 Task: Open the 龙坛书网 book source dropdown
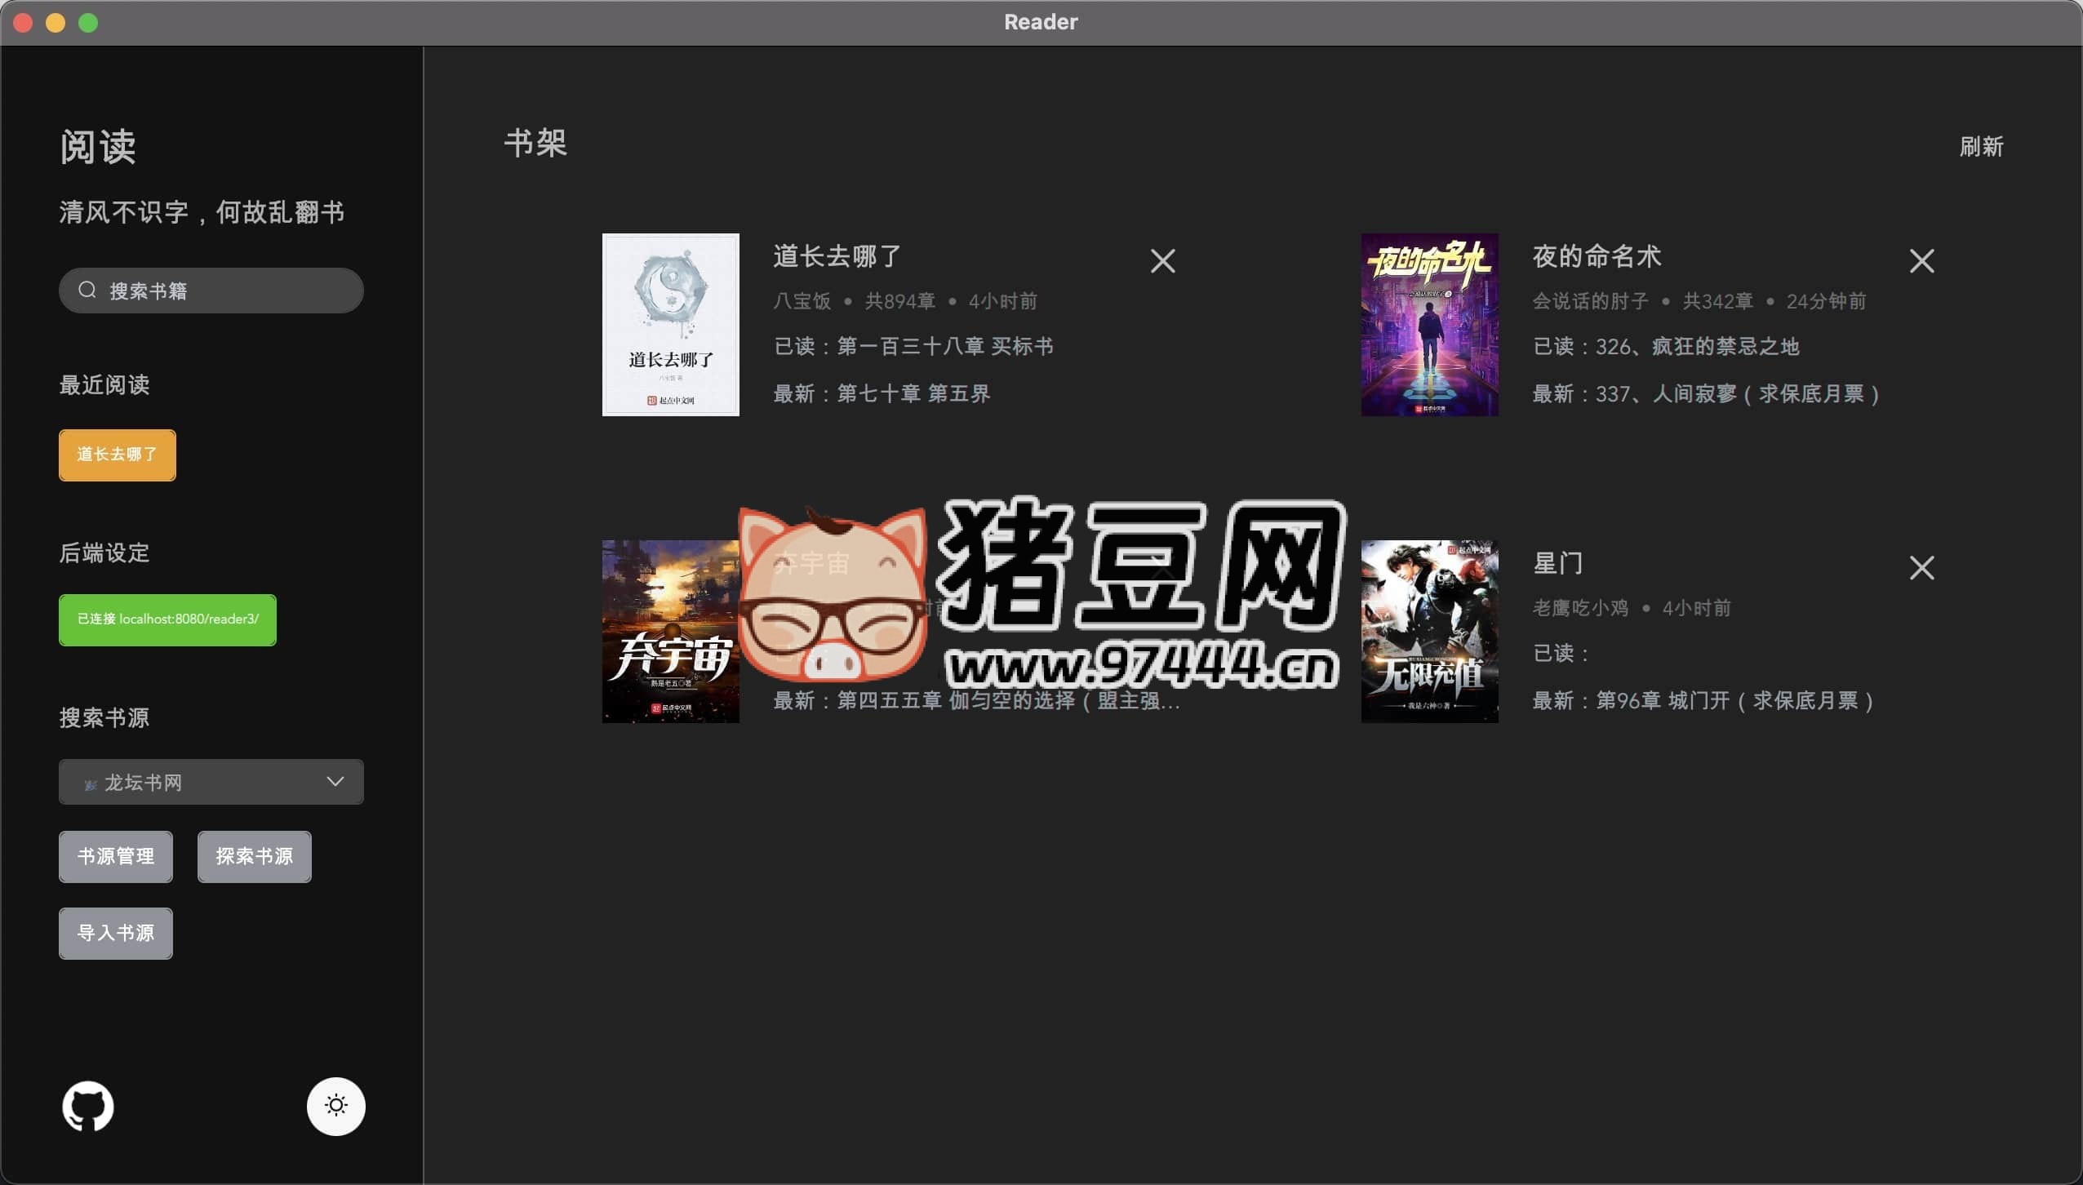point(211,782)
